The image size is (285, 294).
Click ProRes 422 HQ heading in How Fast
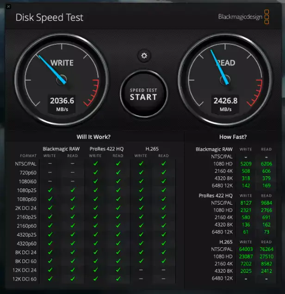(216, 196)
